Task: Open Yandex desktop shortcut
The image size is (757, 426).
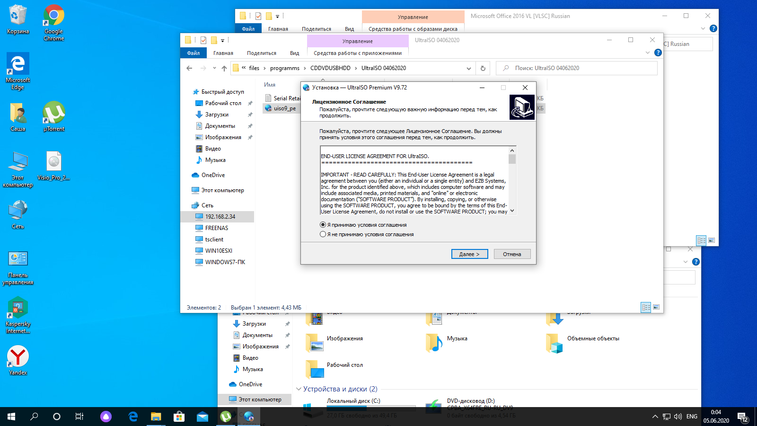Action: [x=18, y=361]
